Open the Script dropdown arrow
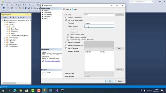The height and width of the screenshot is (93, 166). 70,9
